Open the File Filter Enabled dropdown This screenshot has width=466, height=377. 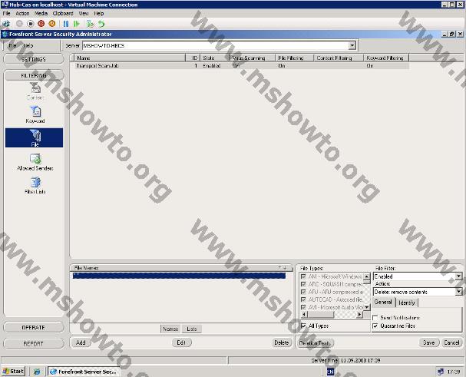click(458, 276)
